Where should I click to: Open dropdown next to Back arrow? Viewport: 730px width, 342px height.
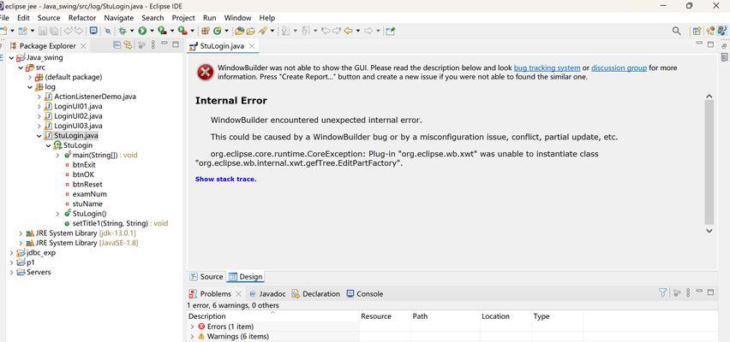click(x=358, y=31)
